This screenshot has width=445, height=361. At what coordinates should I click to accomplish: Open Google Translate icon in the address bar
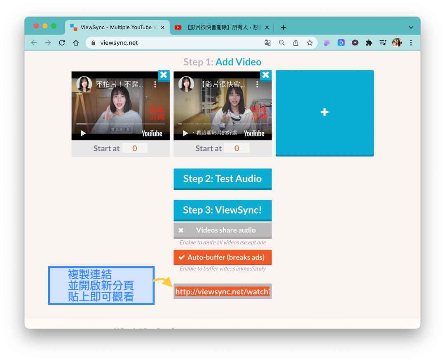click(x=268, y=42)
